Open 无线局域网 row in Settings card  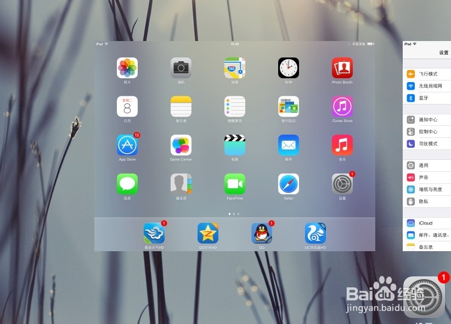(x=427, y=86)
